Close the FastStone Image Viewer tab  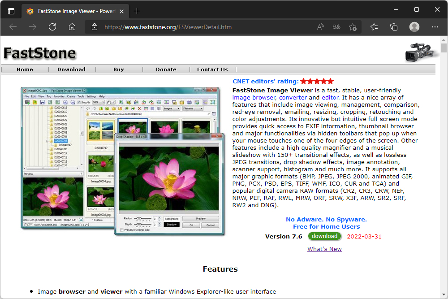pos(121,11)
